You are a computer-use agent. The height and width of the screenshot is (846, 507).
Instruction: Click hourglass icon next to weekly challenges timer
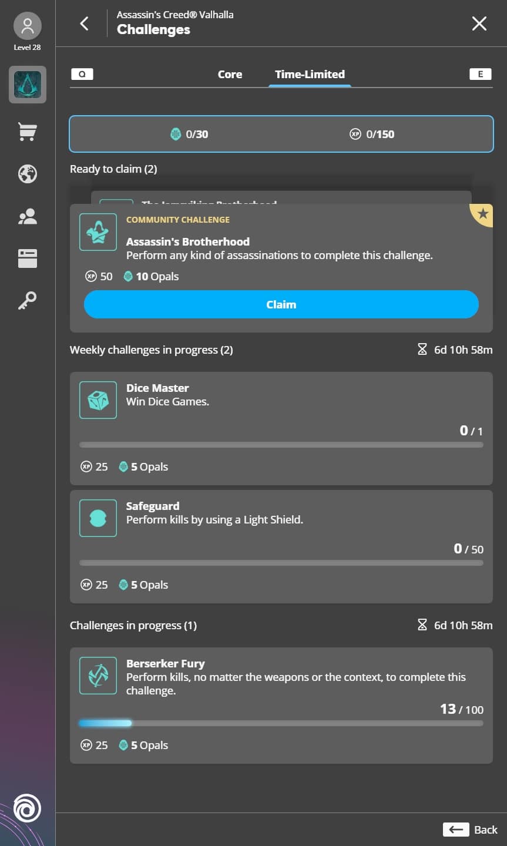pyautogui.click(x=422, y=350)
